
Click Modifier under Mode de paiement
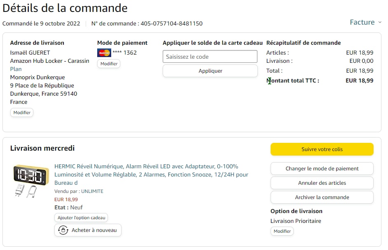pos(109,64)
